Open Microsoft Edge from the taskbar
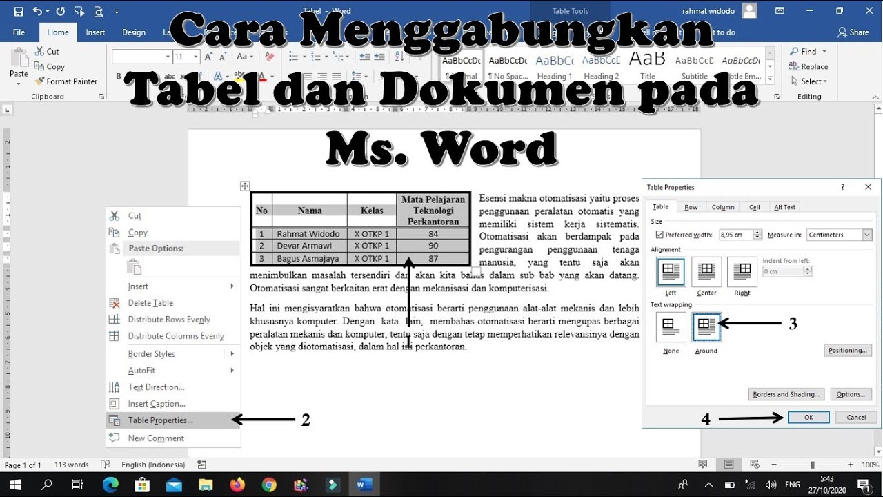The image size is (883, 497). [x=110, y=485]
